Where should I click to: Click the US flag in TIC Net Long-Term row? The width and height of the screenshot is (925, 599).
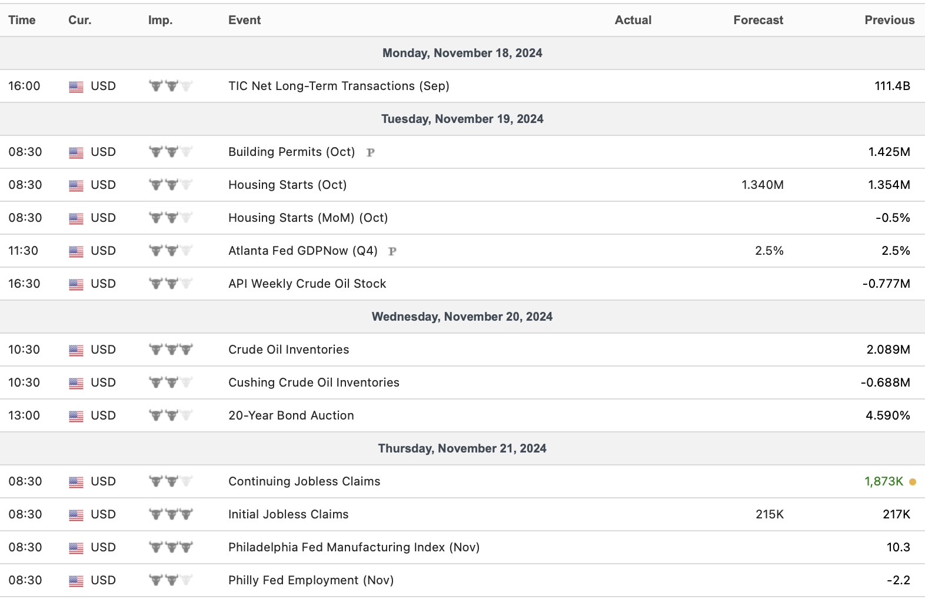tap(76, 86)
